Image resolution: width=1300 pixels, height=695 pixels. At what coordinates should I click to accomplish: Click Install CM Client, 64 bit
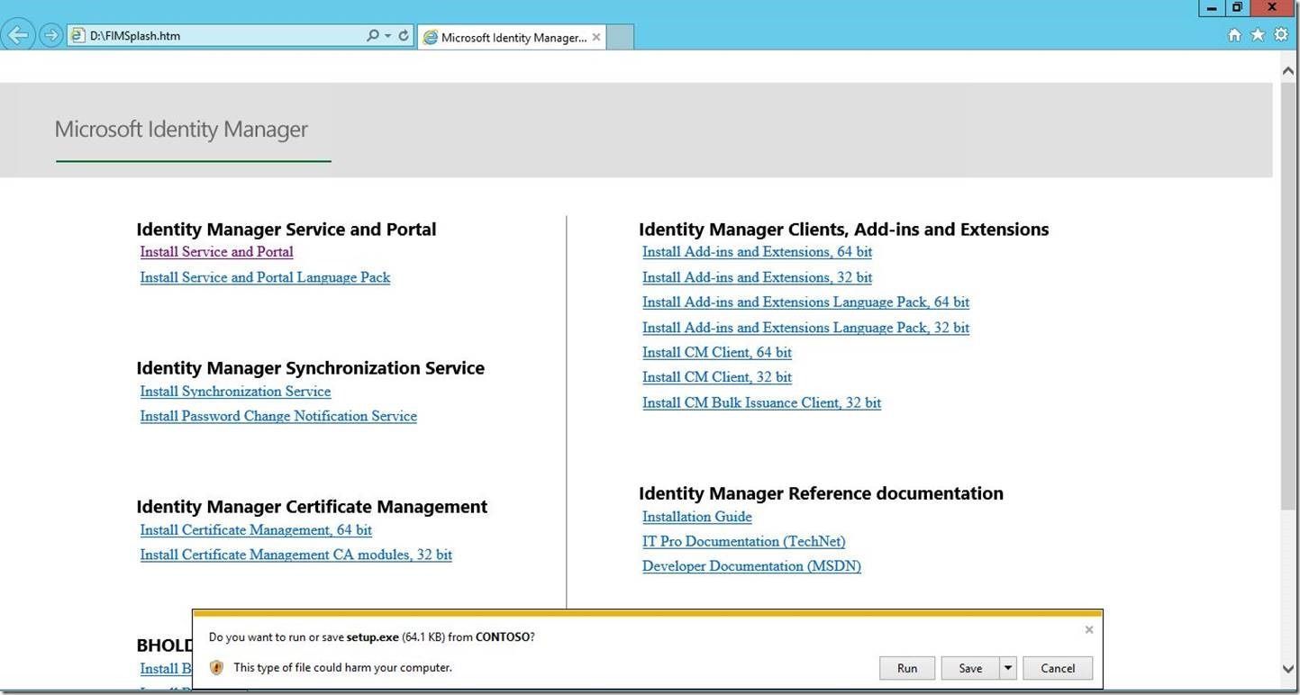coord(717,352)
